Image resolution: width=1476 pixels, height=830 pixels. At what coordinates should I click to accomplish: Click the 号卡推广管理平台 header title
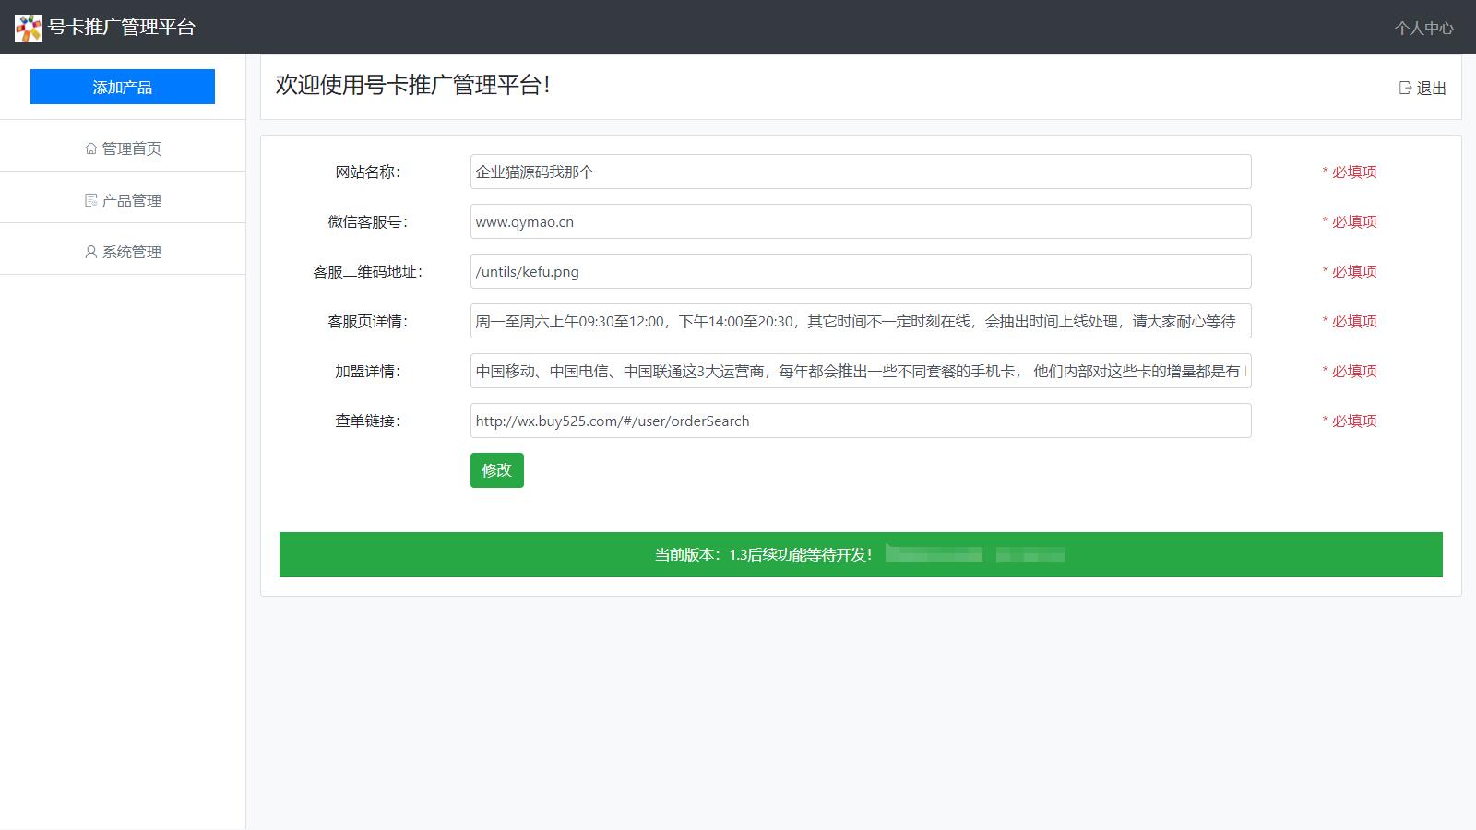[122, 28]
